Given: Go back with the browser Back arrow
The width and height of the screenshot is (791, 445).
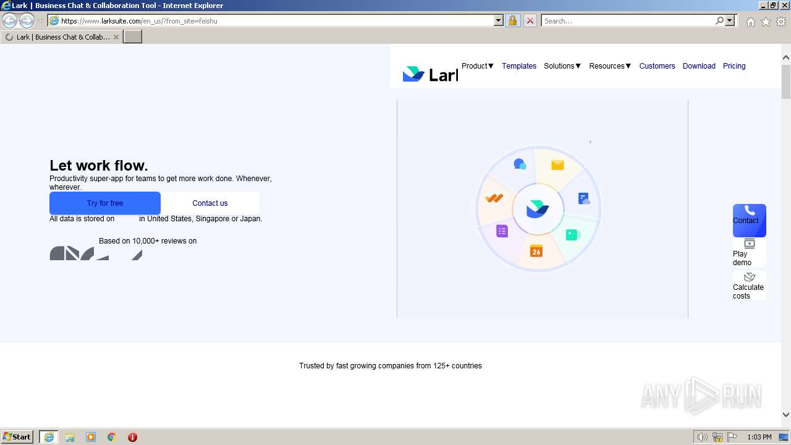Looking at the screenshot, I should coord(9,21).
